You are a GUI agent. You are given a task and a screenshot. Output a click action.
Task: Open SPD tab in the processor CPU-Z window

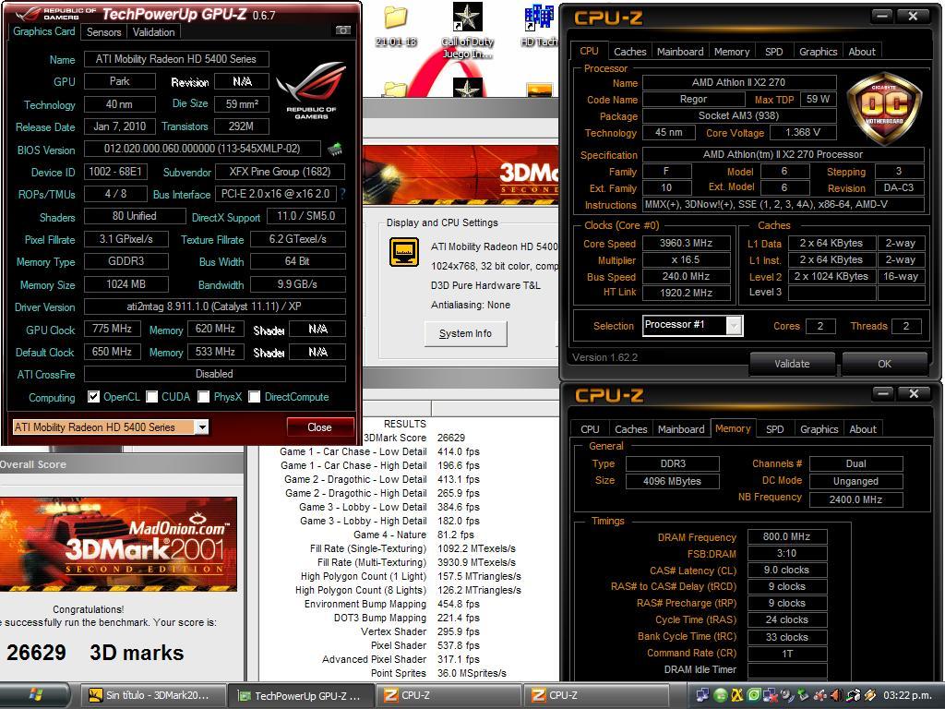coord(774,52)
